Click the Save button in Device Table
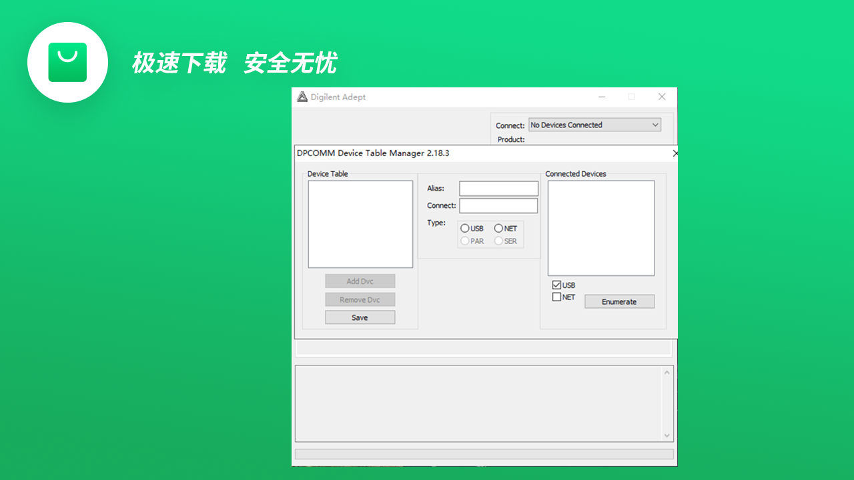This screenshot has width=854, height=480. pyautogui.click(x=360, y=317)
